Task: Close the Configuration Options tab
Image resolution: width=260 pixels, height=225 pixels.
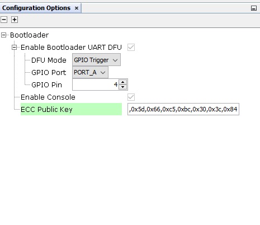Action: (77, 8)
